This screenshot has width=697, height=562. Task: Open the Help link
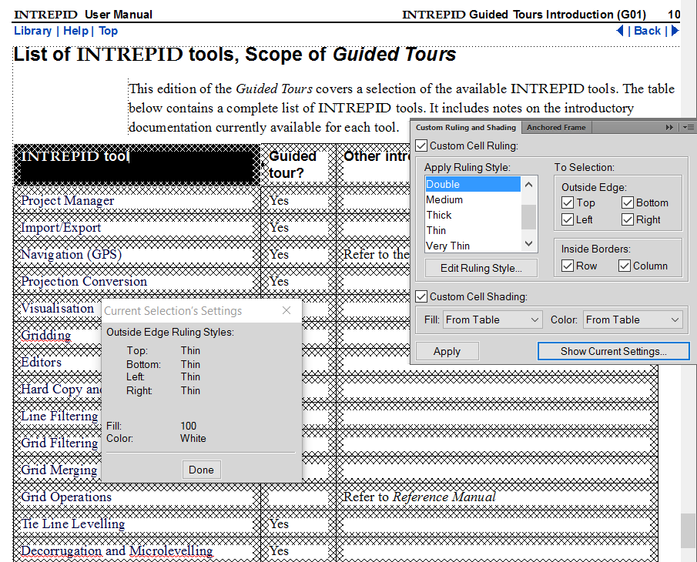[75, 31]
